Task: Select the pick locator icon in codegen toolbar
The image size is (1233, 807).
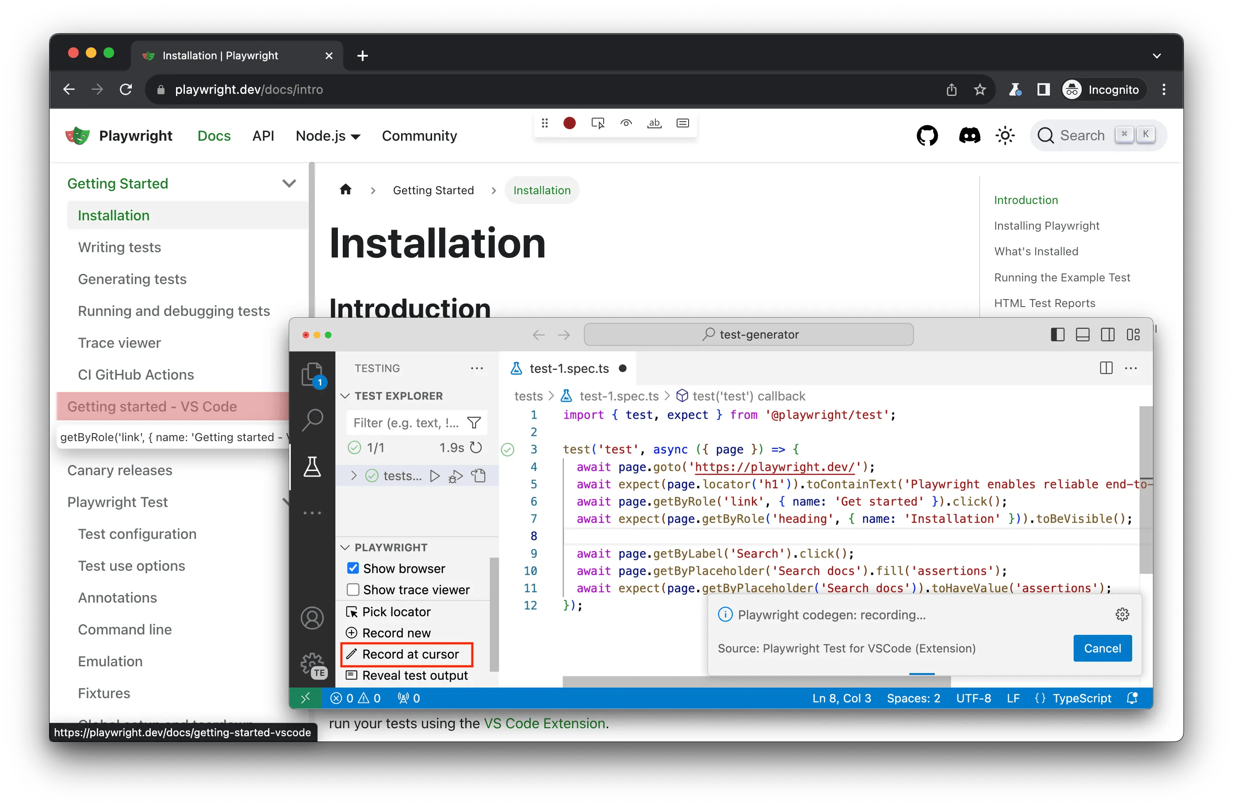Action: click(x=598, y=123)
